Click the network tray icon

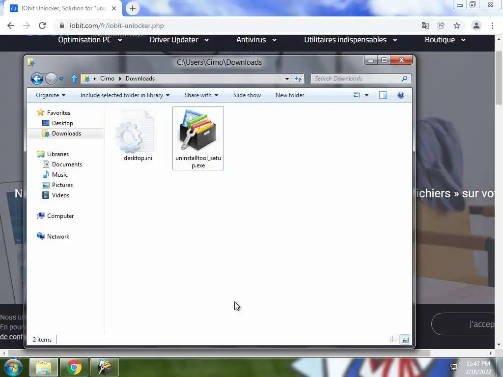[x=453, y=367]
